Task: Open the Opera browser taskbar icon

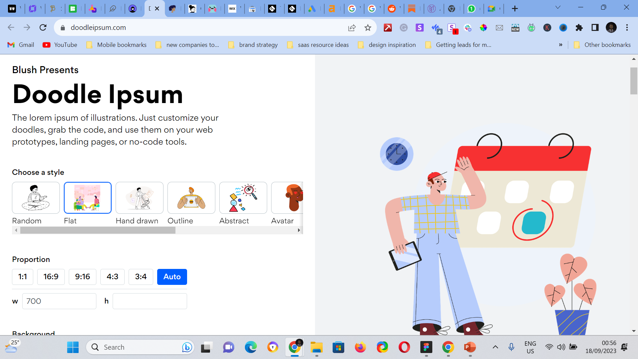Action: [x=404, y=347]
